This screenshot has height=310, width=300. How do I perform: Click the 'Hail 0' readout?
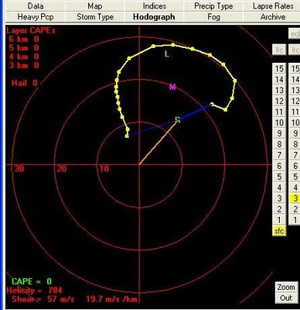tap(25, 83)
